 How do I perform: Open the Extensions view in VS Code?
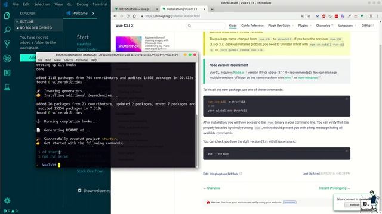tap(7, 73)
